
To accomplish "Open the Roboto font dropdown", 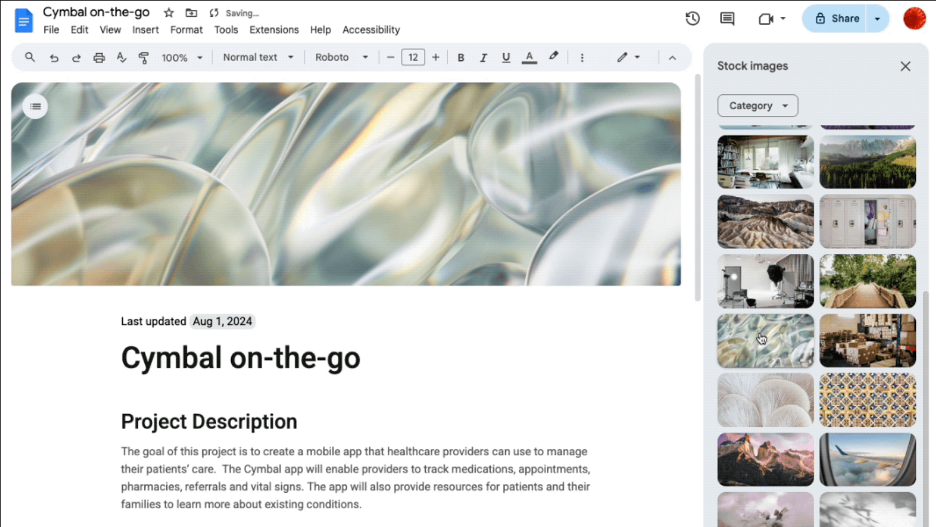I will click(341, 57).
